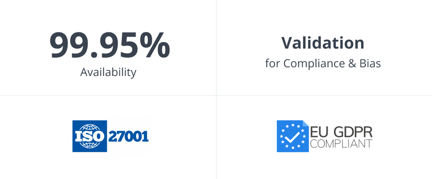This screenshot has width=432, height=179.
Task: Click the ISO letters in the logo
Action: pos(89,137)
